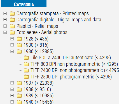Click folder icon for File PDF 2400 DPI

(26, 58)
